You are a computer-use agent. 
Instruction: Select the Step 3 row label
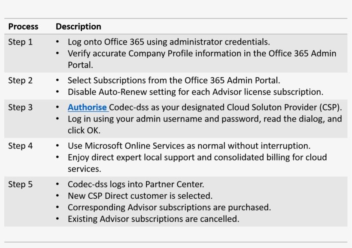20,107
